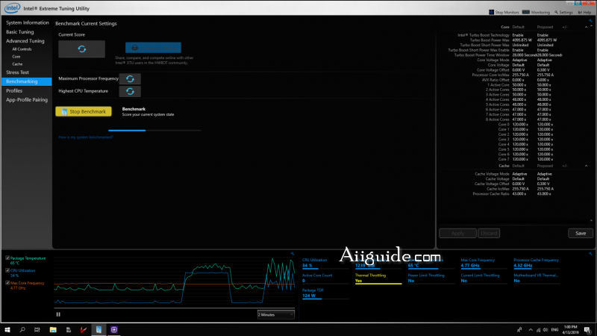Click the Discard button
This screenshot has width=597, height=336.
(x=489, y=233)
